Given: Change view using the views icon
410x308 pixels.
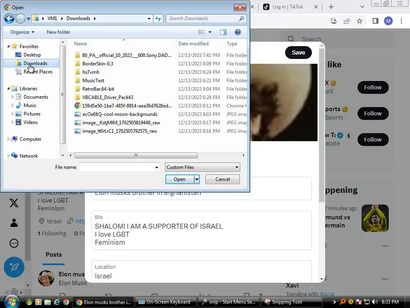Looking at the screenshot, I should point(201,32).
